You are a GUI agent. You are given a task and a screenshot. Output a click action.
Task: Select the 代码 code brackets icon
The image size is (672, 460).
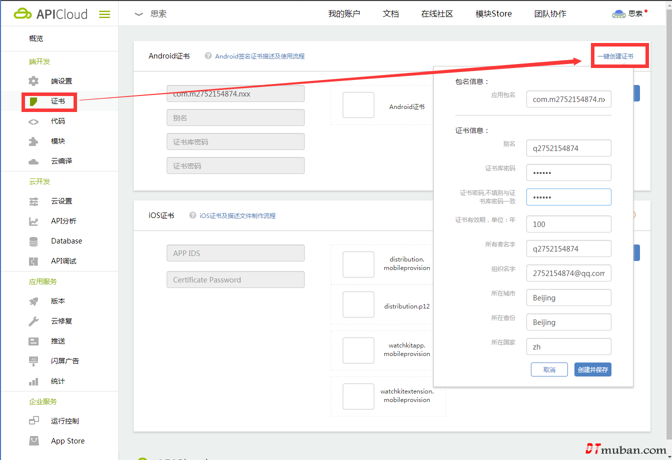tap(34, 121)
